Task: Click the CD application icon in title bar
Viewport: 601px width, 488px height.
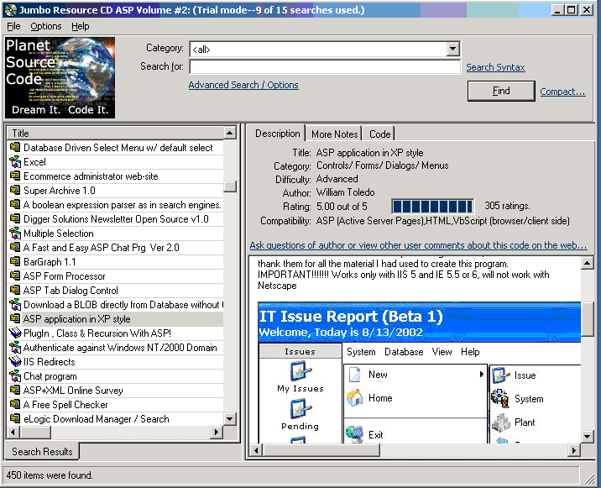Action: pos(10,9)
